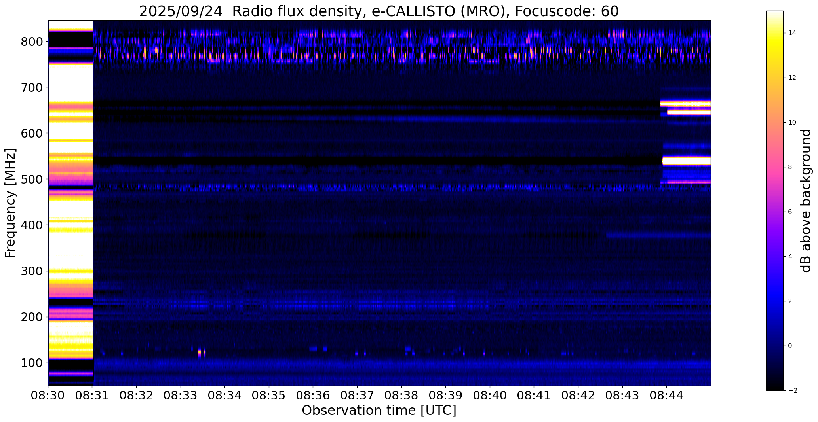Click the 'Observation time [UTC]' axis label
818x422 pixels.
click(x=379, y=410)
